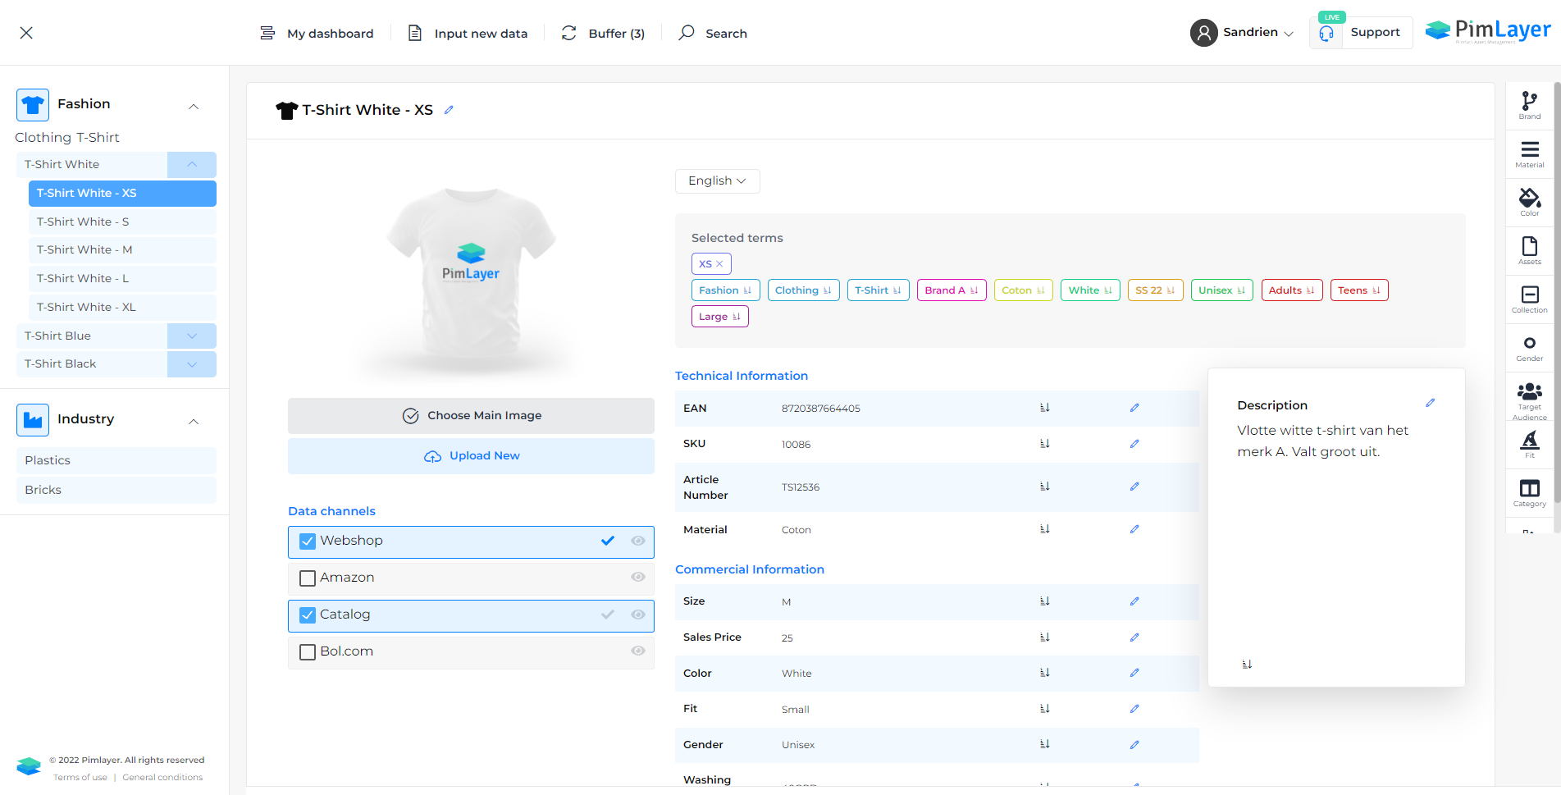Open the Assets document icon
The width and height of the screenshot is (1561, 795).
point(1529,249)
